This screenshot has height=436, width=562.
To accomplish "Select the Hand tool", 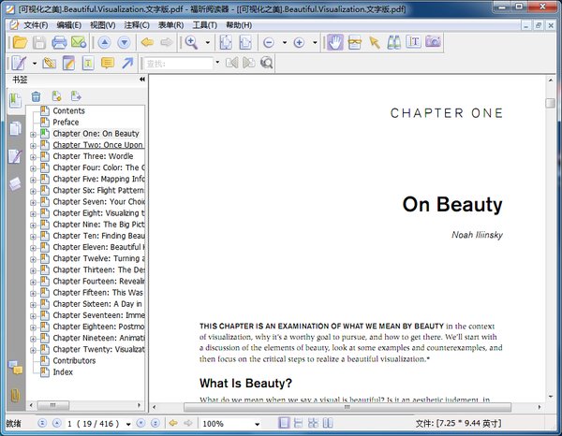I will [x=334, y=43].
